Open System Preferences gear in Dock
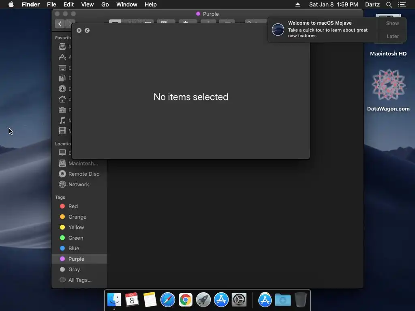This screenshot has height=311, width=415. point(239,300)
